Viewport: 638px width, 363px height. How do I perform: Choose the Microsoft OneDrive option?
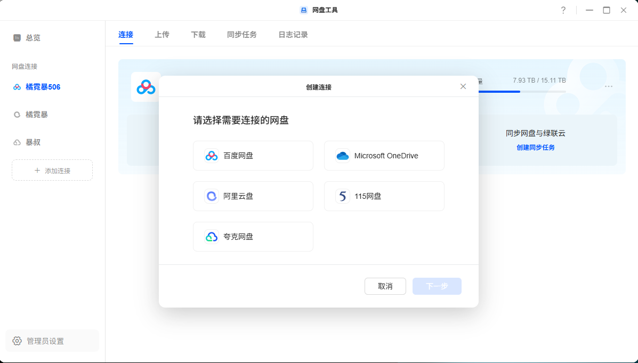(384, 156)
